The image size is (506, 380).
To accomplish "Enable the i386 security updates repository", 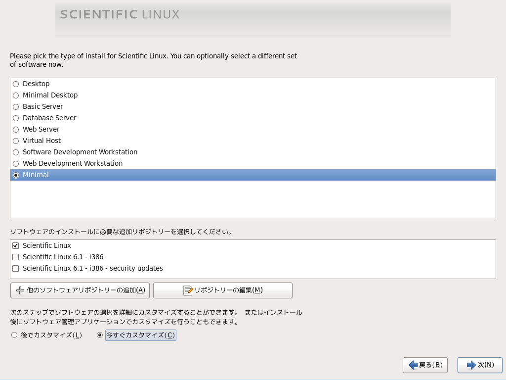I will pyautogui.click(x=15, y=268).
